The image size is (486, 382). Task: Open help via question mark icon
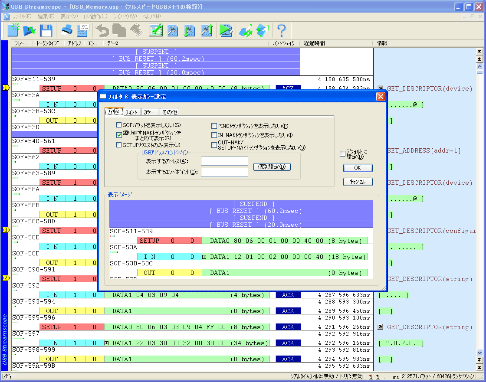[x=282, y=30]
